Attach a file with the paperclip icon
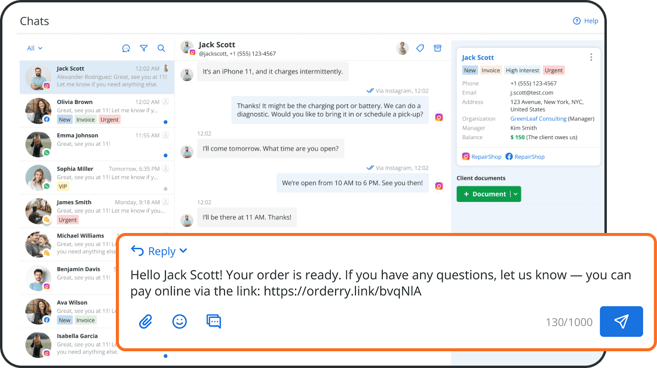The width and height of the screenshot is (657, 368). 146,321
